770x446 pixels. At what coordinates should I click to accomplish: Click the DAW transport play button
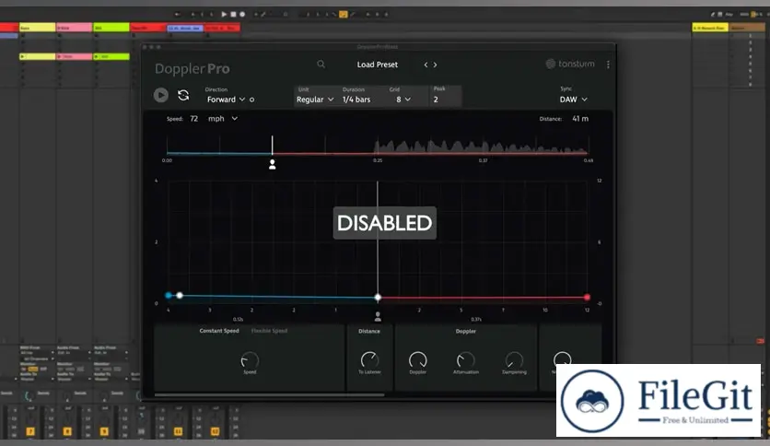coord(224,14)
